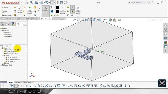
Task: Click lower black swatch in ribbon
Action: (58, 11)
